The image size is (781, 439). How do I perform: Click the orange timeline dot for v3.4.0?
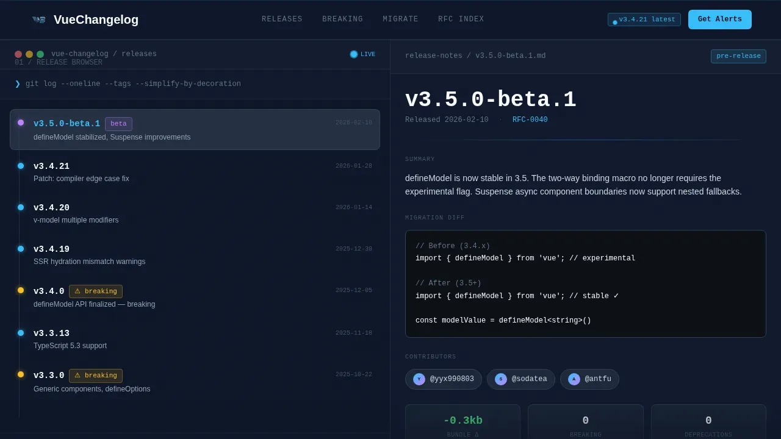(21, 290)
